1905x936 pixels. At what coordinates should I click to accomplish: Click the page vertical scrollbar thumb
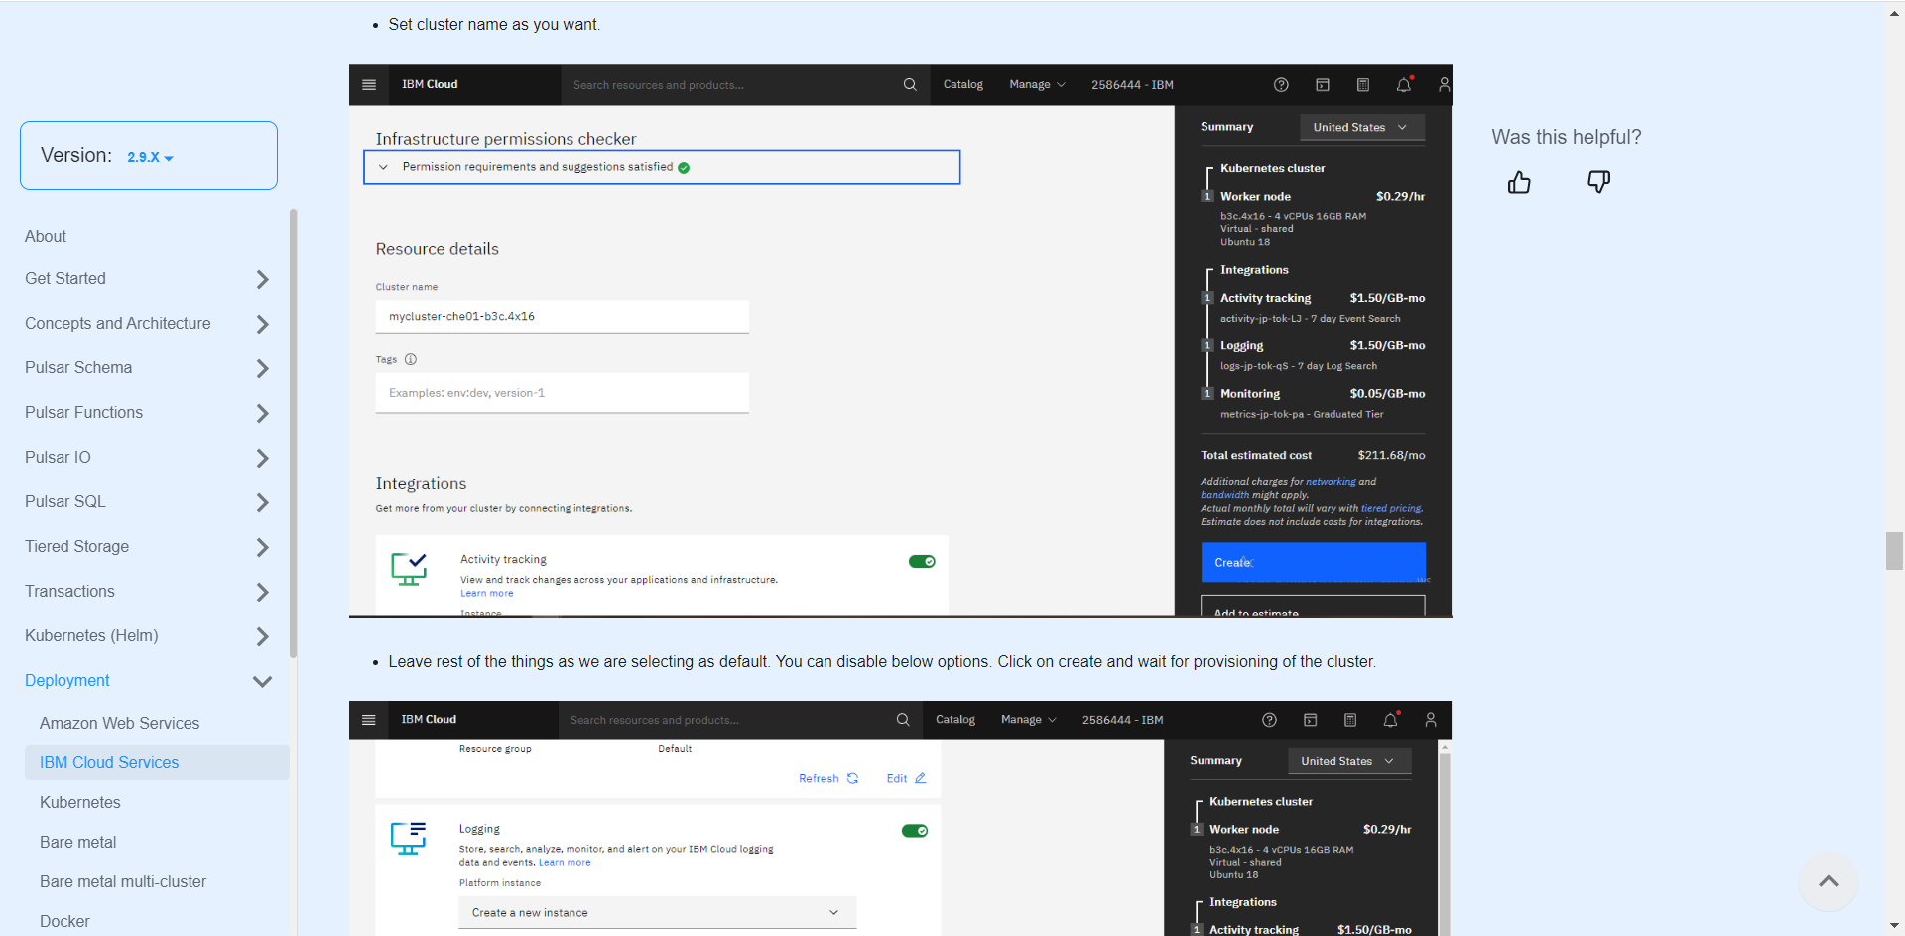coord(1894,551)
